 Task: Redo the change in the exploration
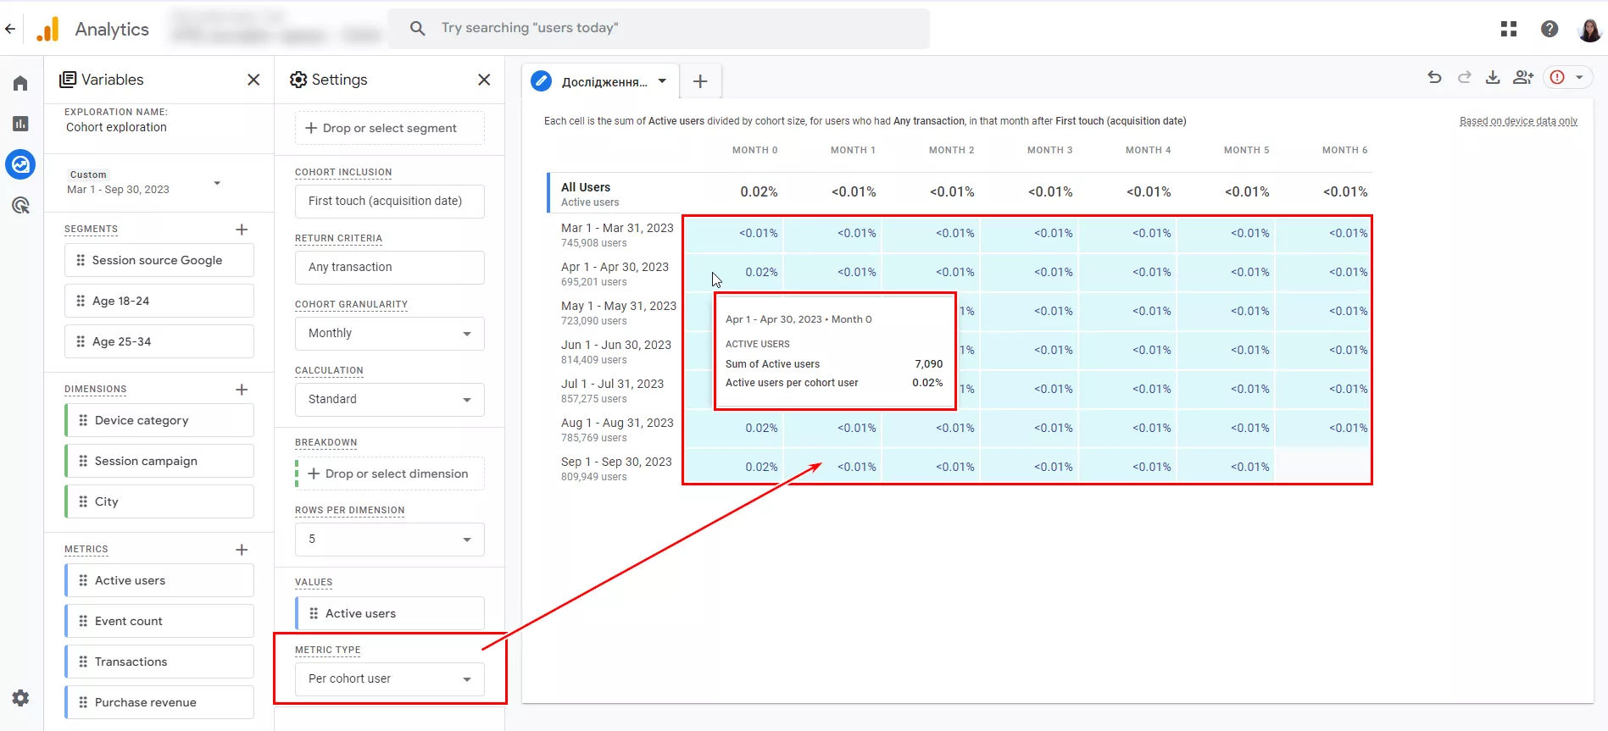point(1464,77)
